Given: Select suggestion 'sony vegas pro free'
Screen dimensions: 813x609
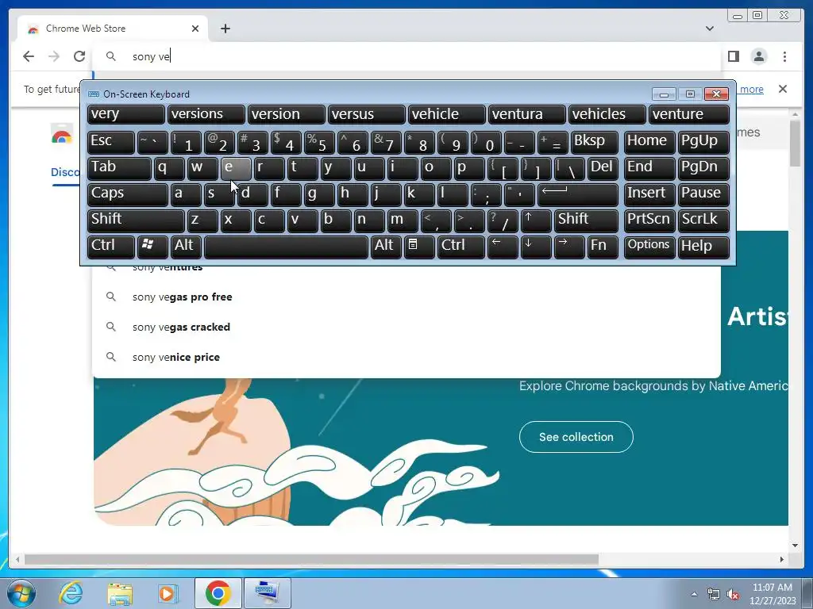Looking at the screenshot, I should click(x=406, y=297).
